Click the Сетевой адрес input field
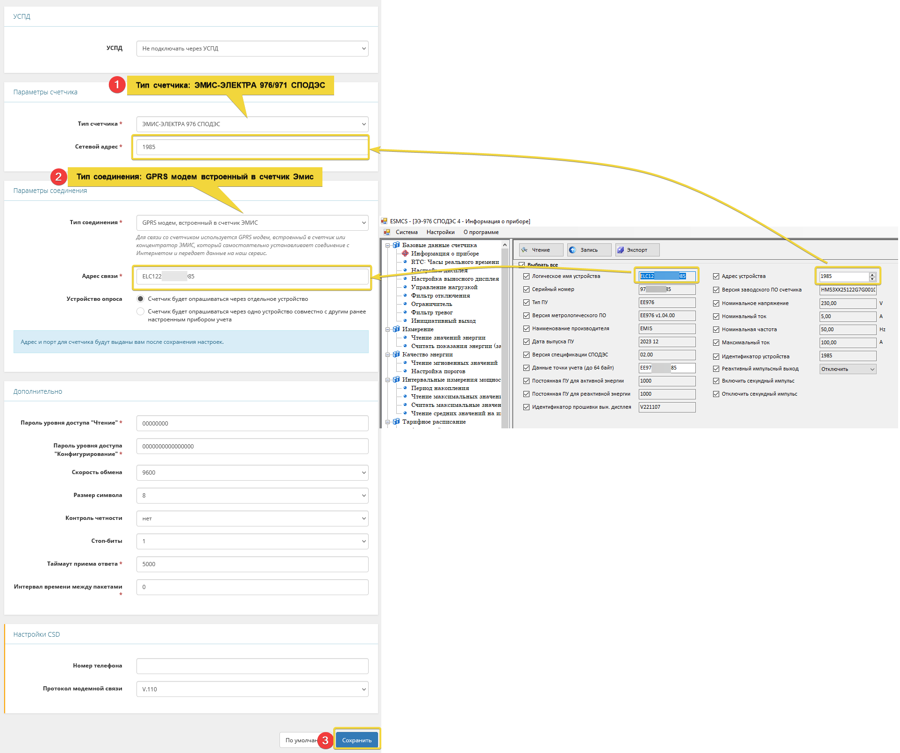 [x=252, y=147]
